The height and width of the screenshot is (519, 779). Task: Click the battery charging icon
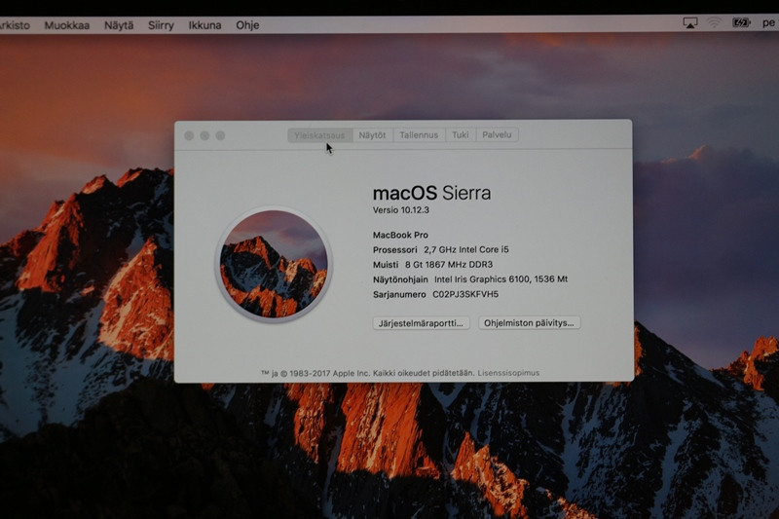point(741,22)
